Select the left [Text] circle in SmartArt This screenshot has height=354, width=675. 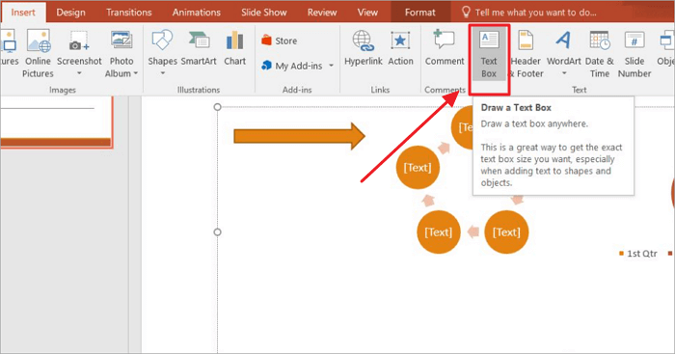click(x=418, y=168)
